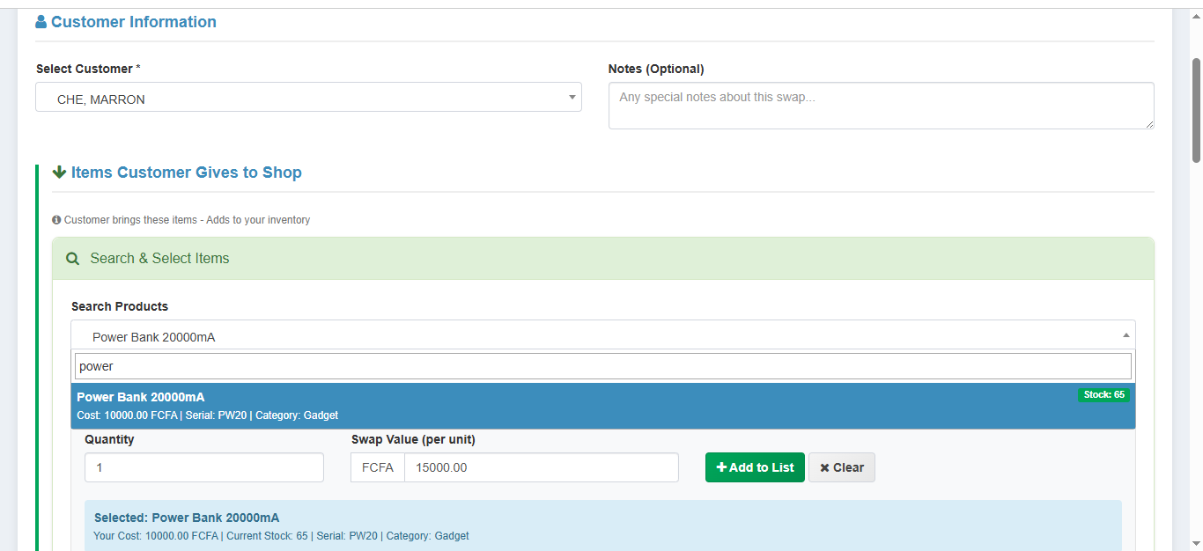Click the Swap Value input showing 15000.00
Screen dimensions: 1203x551
(x=541, y=467)
